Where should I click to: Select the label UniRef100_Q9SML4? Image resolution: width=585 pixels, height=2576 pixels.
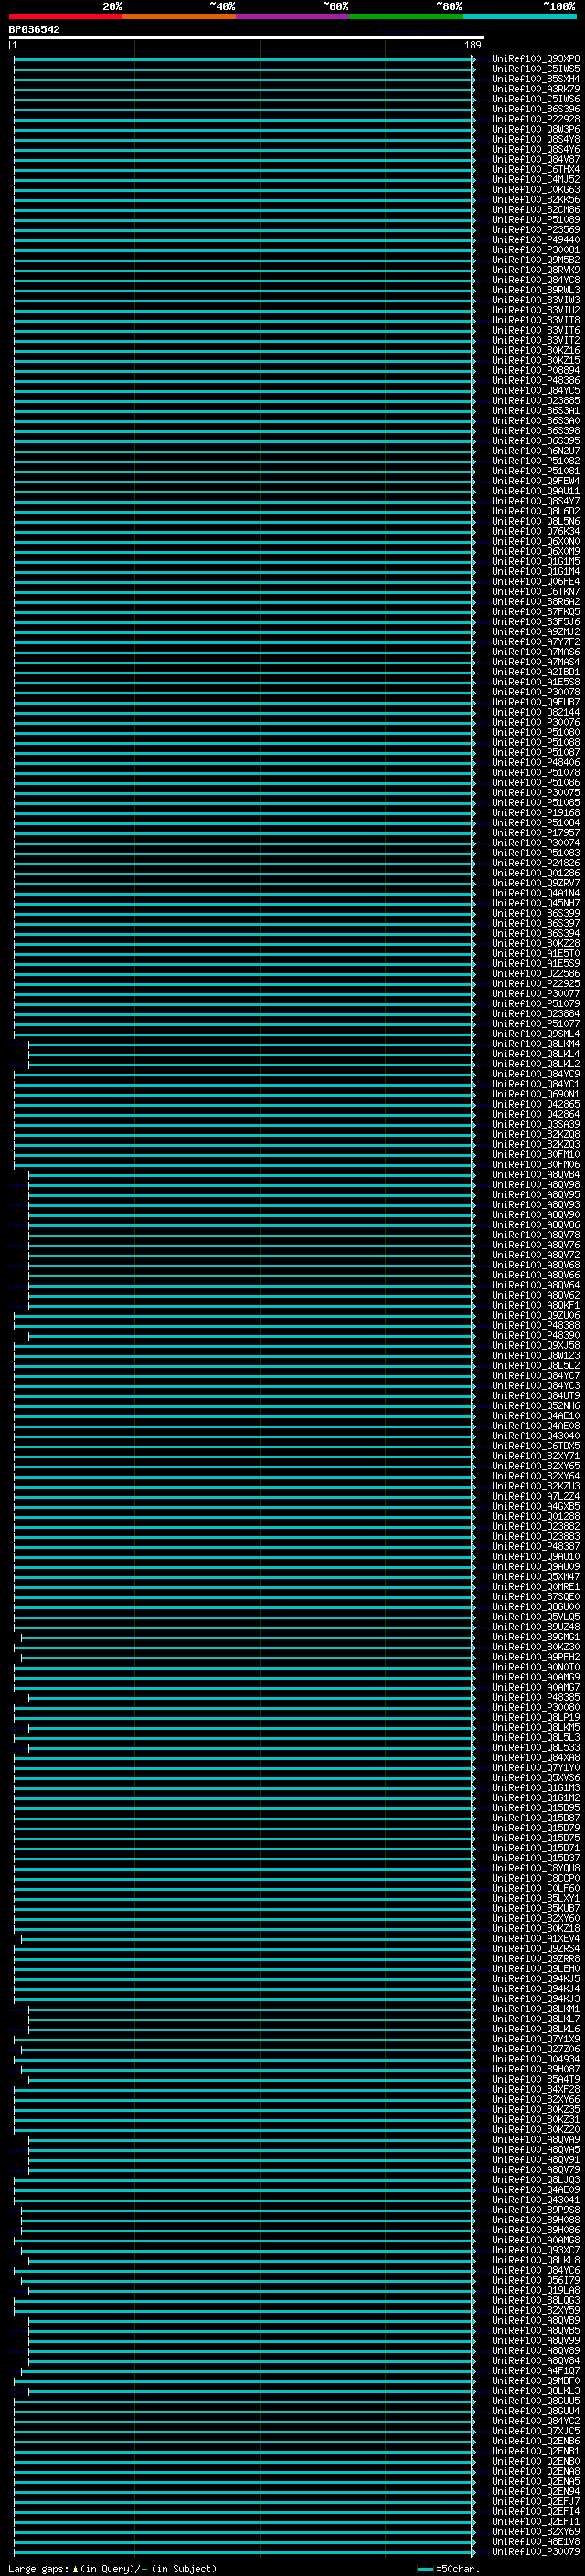536,1034
